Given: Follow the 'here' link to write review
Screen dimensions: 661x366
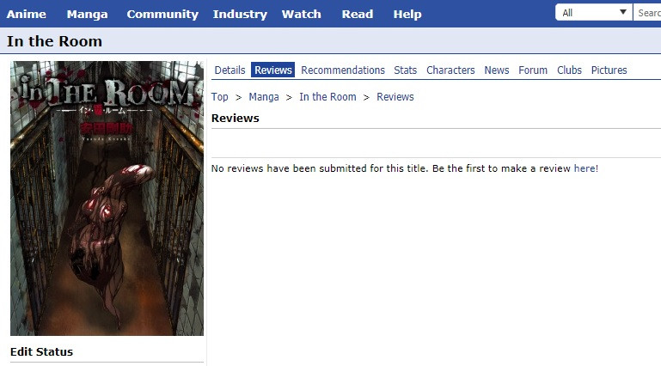Looking at the screenshot, I should [584, 168].
